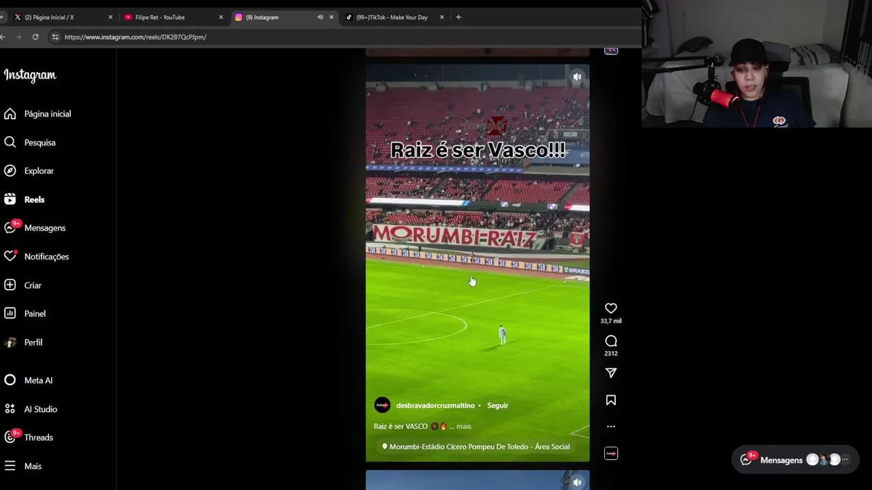This screenshot has height=490, width=872.
Task: Play or pause the Vasco reel video
Action: point(478,263)
